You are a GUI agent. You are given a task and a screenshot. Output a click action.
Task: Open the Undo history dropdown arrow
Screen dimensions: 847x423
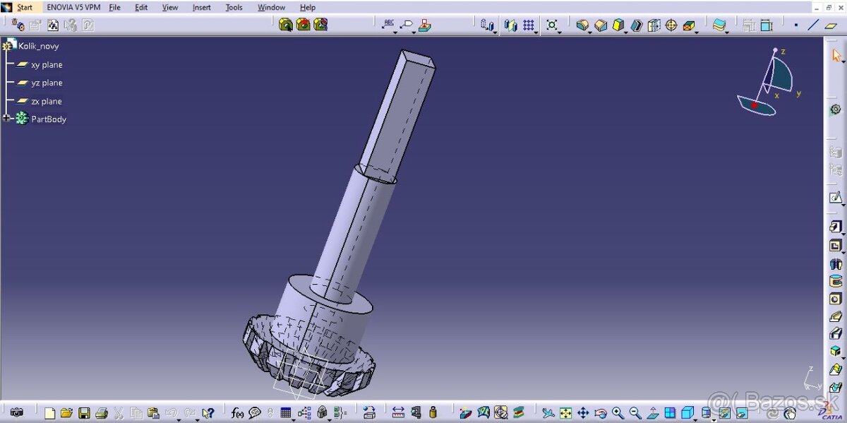pyautogui.click(x=178, y=417)
